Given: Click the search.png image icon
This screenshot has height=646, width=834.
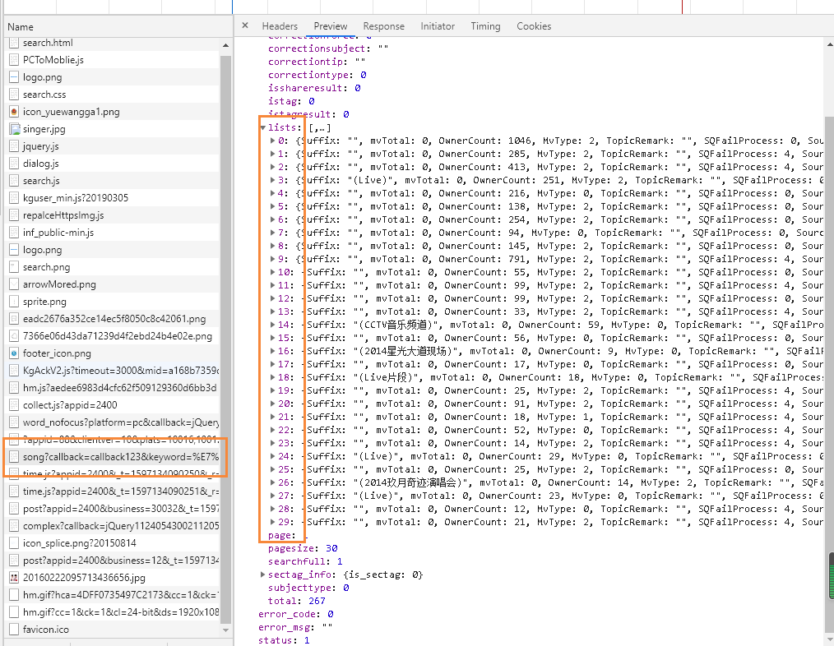Looking at the screenshot, I should 14,267.
